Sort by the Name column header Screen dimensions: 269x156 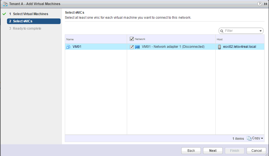coord(96,39)
